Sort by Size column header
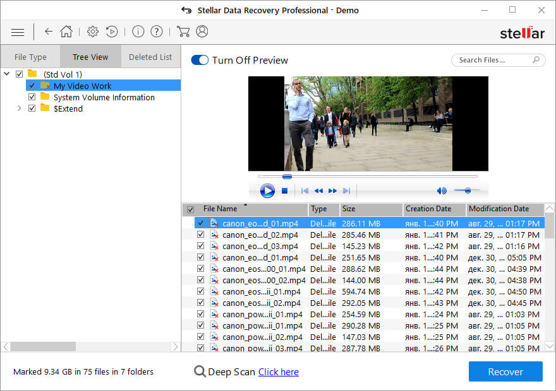Viewport: 556px width, 391px height. (371, 209)
